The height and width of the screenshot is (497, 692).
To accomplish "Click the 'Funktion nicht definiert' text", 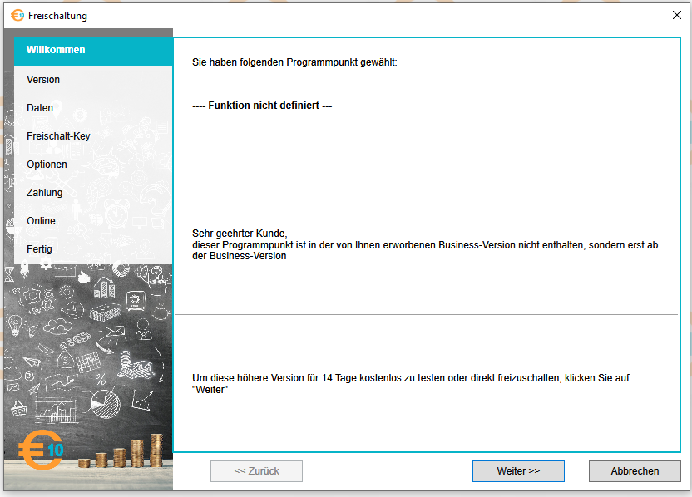I will pos(262,106).
